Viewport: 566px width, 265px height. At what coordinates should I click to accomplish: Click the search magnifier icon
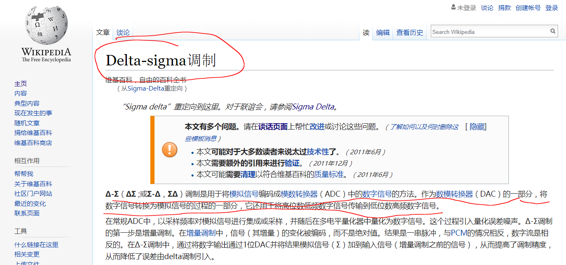(553, 31)
